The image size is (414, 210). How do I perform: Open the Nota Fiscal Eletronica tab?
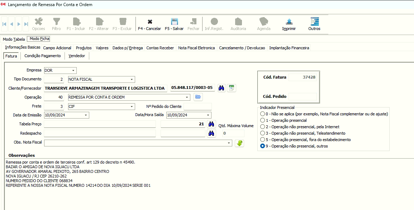point(196,48)
